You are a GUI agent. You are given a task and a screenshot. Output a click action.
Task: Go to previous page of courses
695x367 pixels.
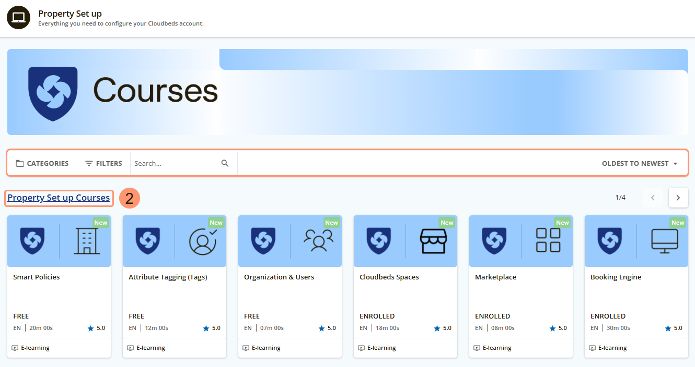point(652,198)
